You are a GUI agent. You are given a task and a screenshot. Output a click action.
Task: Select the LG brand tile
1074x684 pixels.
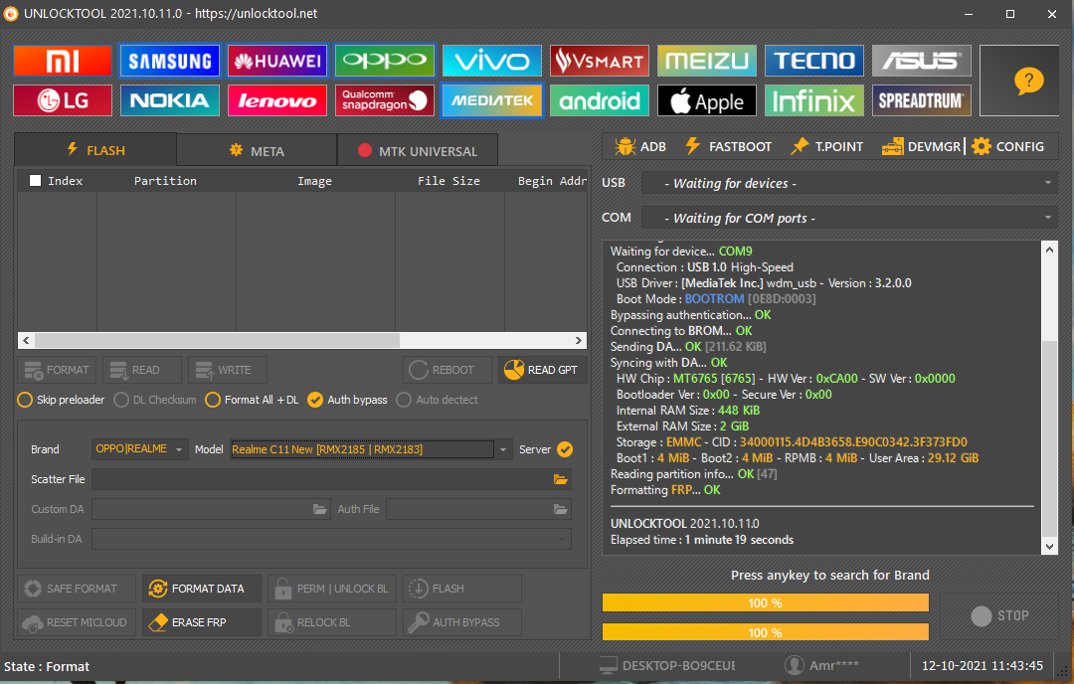(x=63, y=100)
